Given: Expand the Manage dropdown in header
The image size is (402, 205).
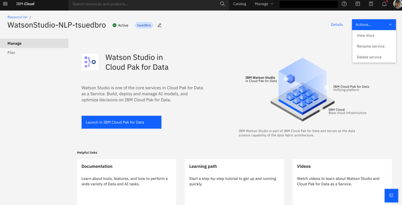Looking at the screenshot, I should click(x=264, y=4).
